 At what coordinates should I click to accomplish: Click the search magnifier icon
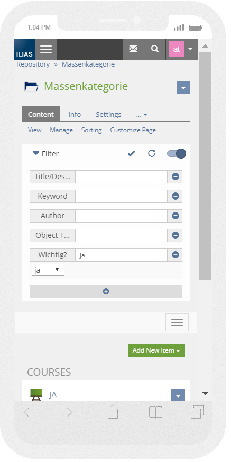coord(155,49)
